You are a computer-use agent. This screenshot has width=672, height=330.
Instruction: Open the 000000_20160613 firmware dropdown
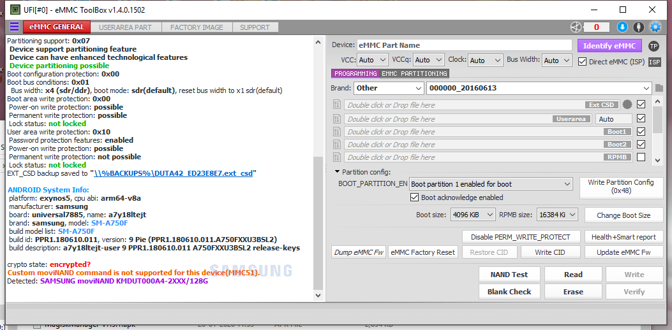click(539, 88)
